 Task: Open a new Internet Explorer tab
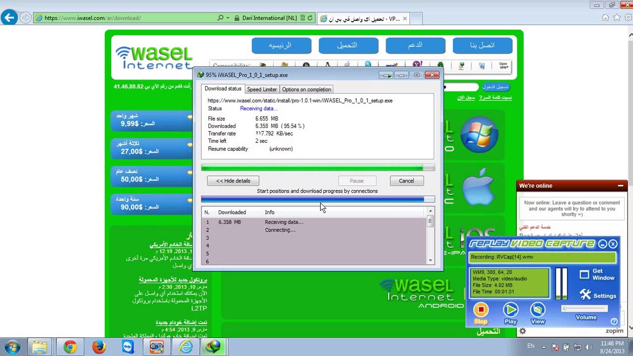coord(416,19)
